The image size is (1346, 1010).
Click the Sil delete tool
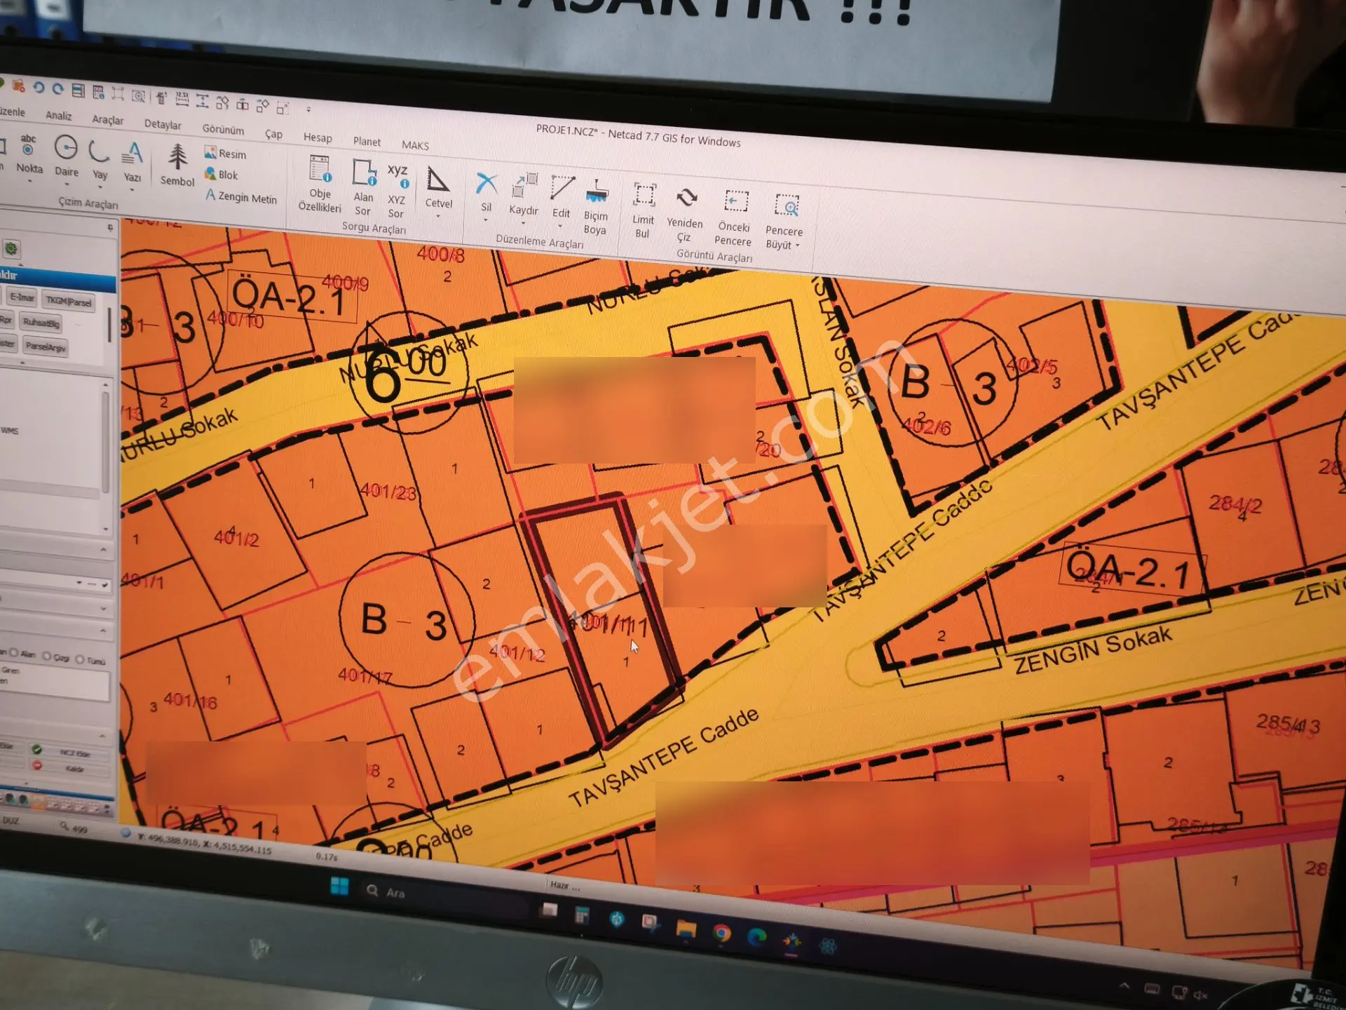(x=486, y=192)
